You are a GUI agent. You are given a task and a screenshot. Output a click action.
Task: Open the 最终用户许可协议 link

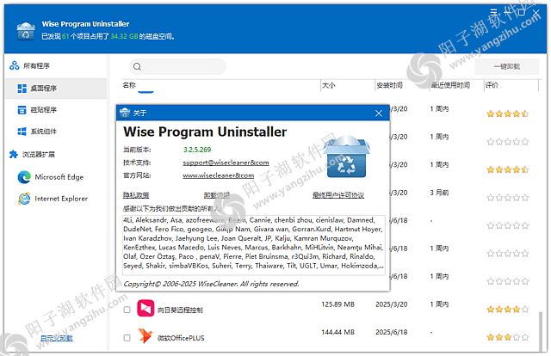(338, 195)
